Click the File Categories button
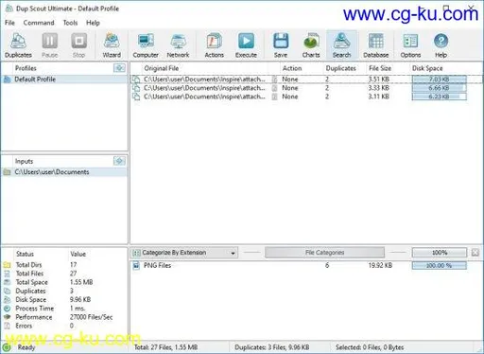 (x=324, y=253)
